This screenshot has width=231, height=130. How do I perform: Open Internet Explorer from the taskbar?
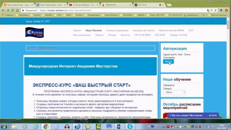[35, 127]
